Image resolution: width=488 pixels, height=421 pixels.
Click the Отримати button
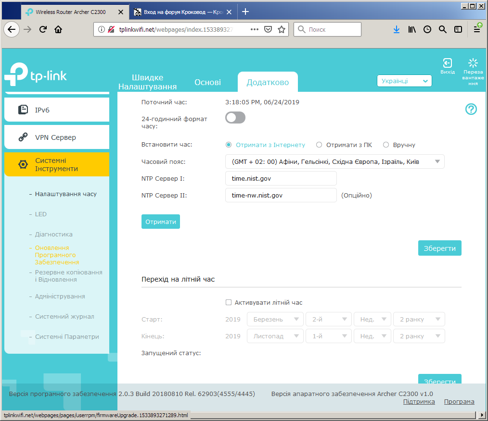161,222
